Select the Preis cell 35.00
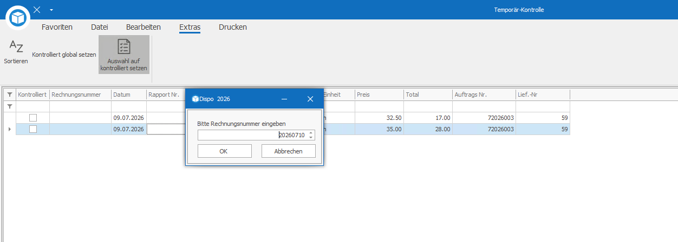The image size is (678, 242). pyautogui.click(x=379, y=129)
